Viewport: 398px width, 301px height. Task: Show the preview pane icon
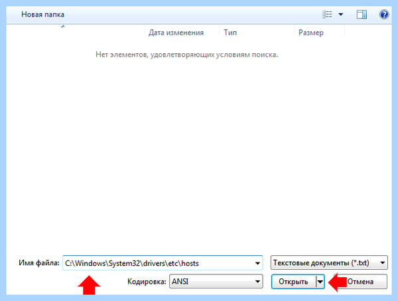pyautogui.click(x=362, y=15)
